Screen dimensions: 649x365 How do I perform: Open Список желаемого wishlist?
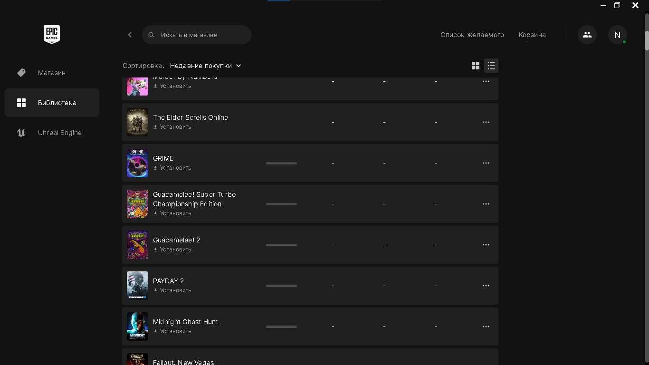click(x=472, y=35)
